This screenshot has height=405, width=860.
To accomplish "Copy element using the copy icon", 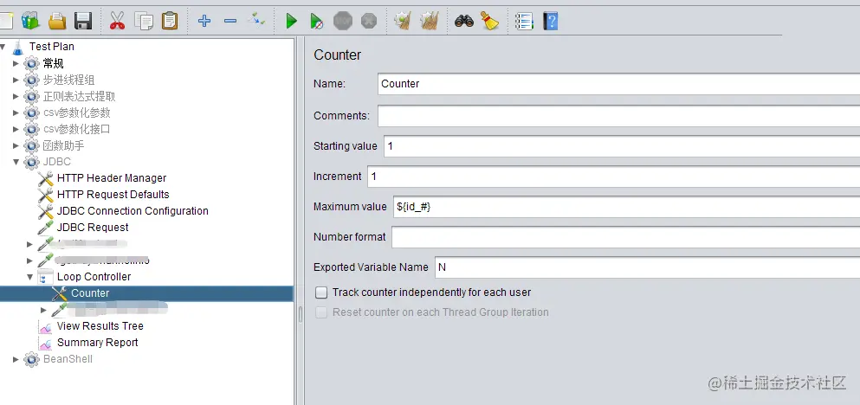I will (144, 21).
